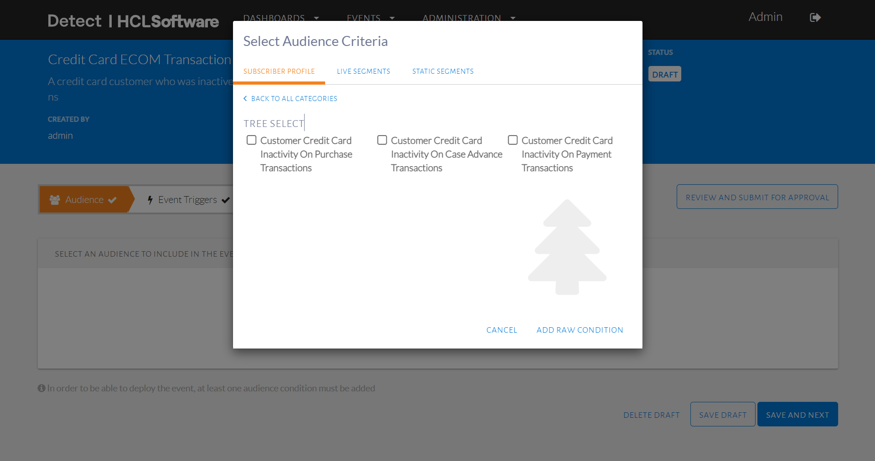
Task: Open the Administration menu
Action: click(461, 18)
